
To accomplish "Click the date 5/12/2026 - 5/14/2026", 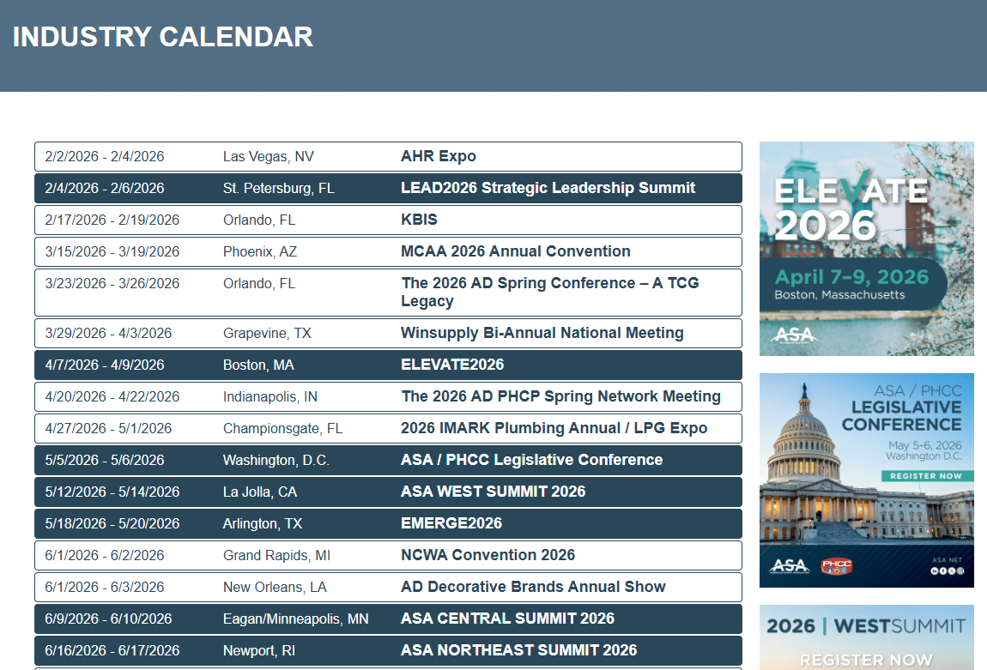I will (112, 492).
